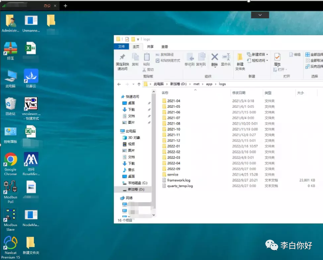Select the 2021-04 folder
This screenshot has height=260, width=323.
click(x=174, y=101)
